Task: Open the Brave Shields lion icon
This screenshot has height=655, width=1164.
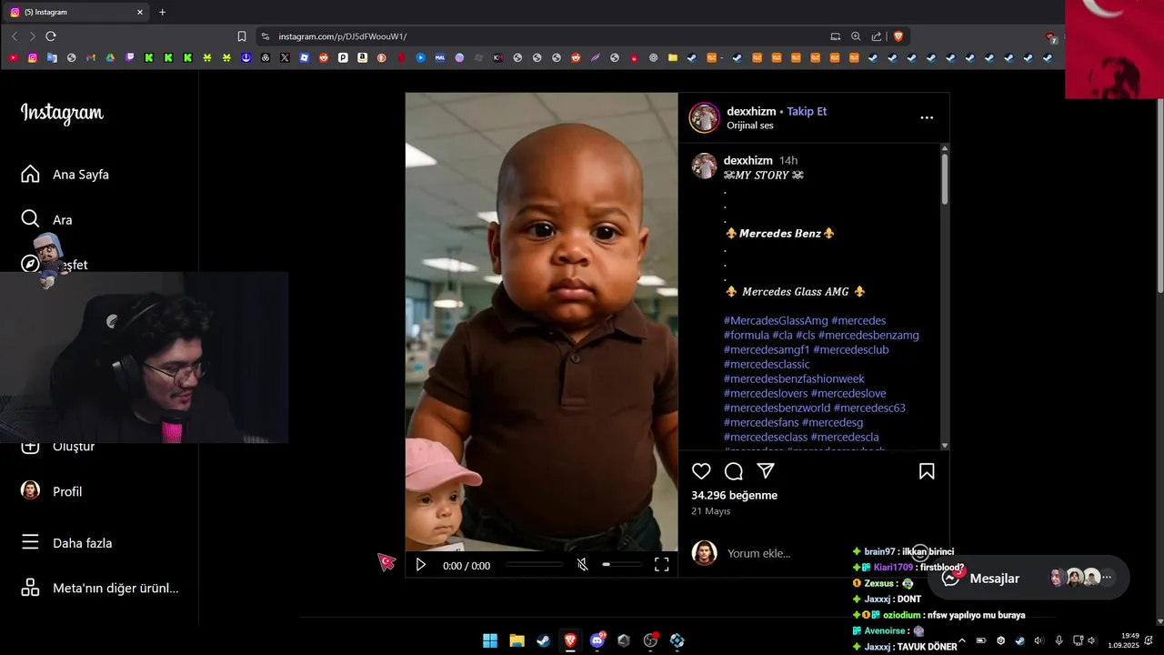Action: (898, 36)
